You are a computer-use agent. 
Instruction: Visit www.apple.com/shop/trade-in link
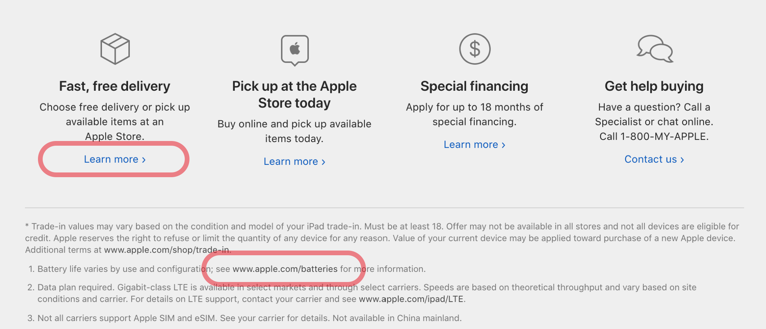tap(166, 250)
